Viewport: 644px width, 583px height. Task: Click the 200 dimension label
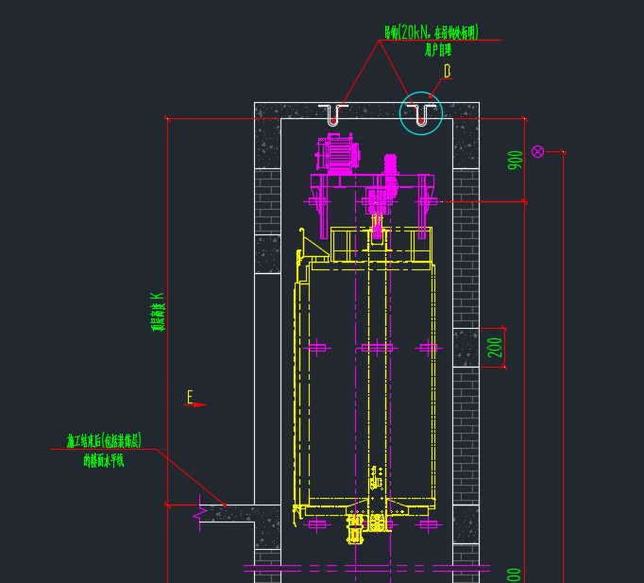[496, 348]
